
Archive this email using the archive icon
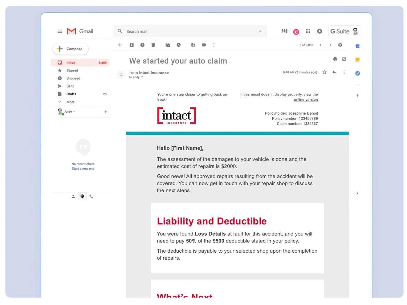coord(131,45)
